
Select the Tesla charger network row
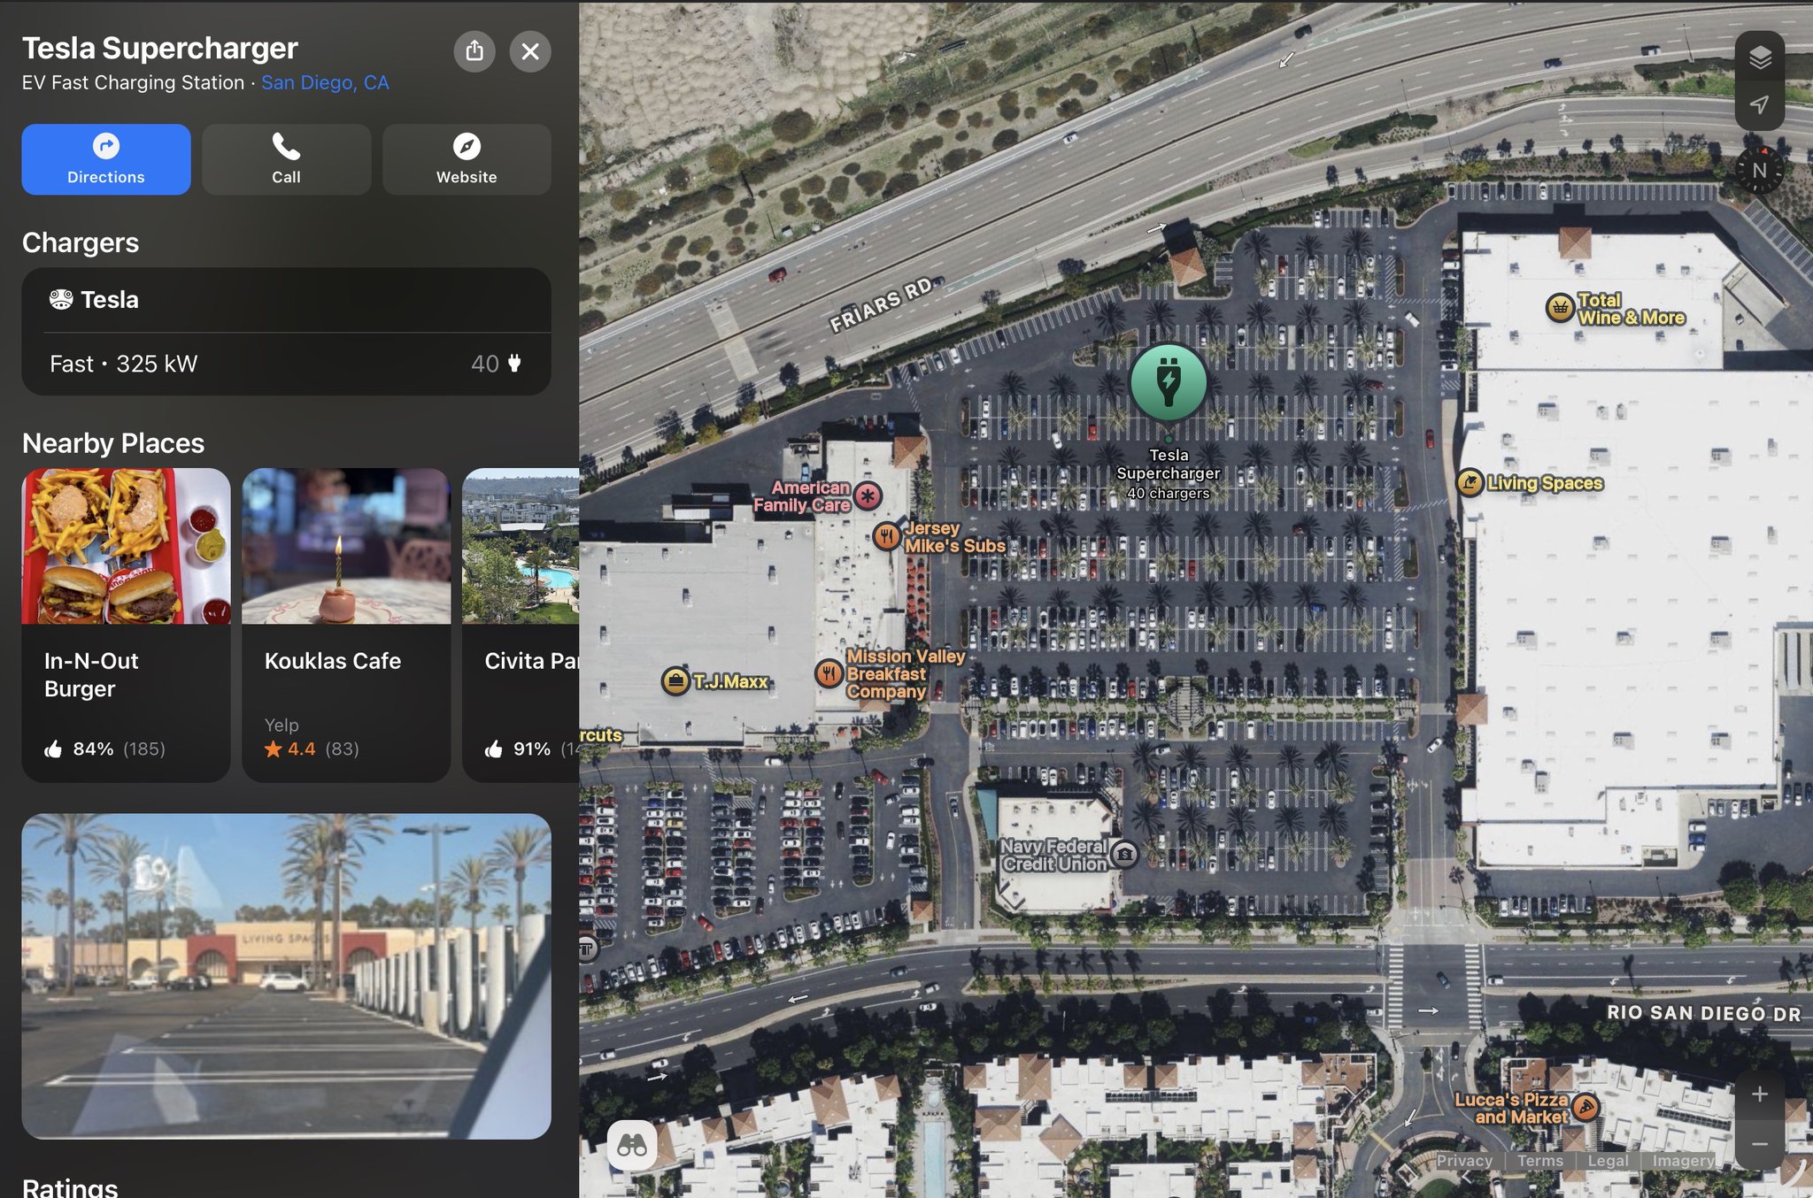286,300
